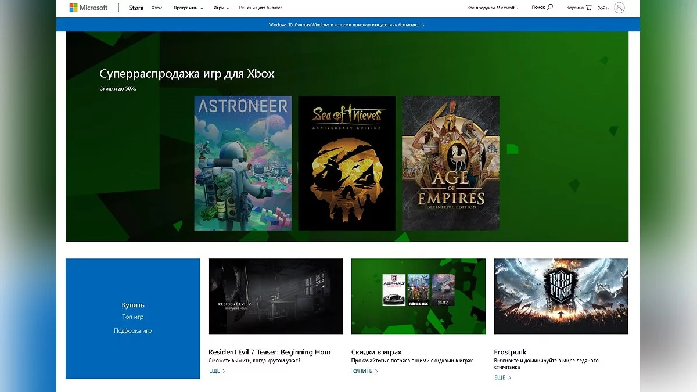Expand Все продукты Microsoft dropdown
The height and width of the screenshot is (392, 697).
point(493,8)
